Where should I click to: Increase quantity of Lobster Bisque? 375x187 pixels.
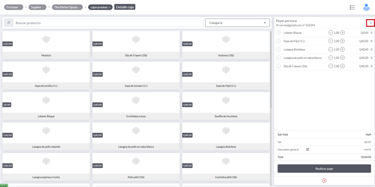pos(342,33)
